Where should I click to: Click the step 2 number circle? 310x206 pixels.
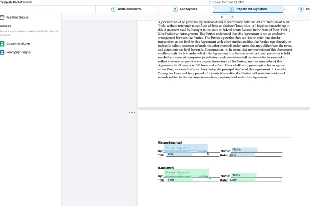(175, 9)
